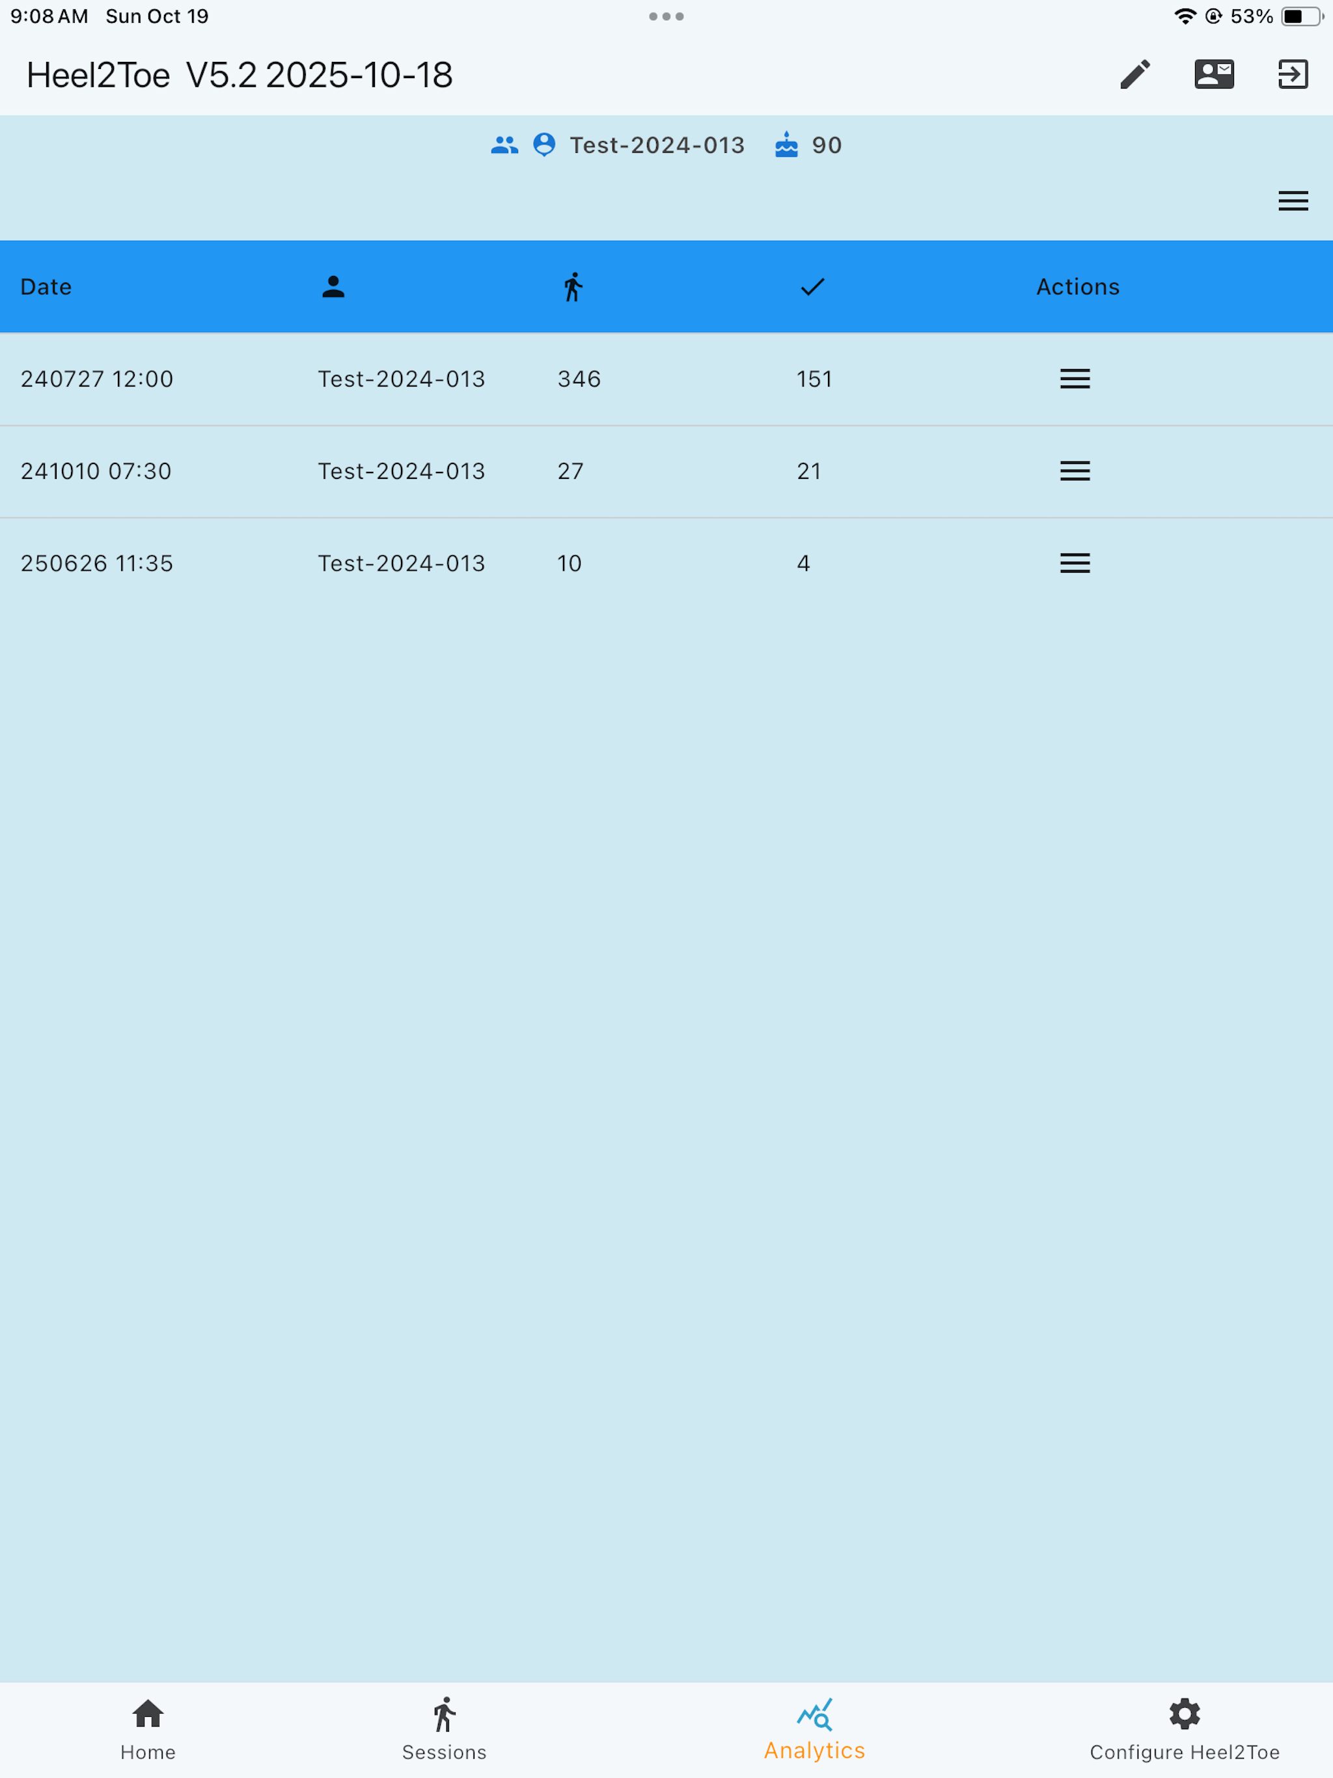Image resolution: width=1333 pixels, height=1778 pixels.
Task: Open the hamburger menu below the header
Action: (1293, 201)
